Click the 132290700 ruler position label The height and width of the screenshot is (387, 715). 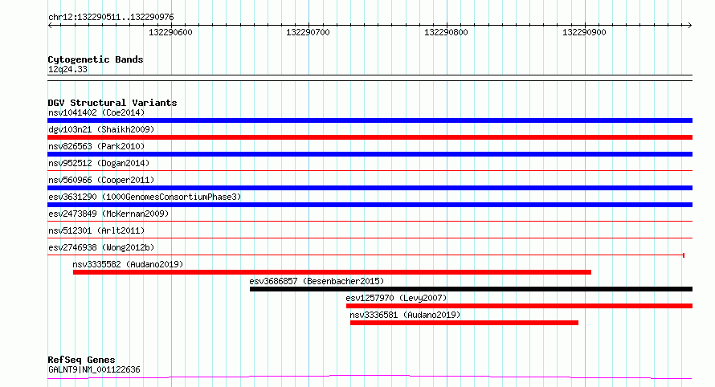[x=308, y=32]
